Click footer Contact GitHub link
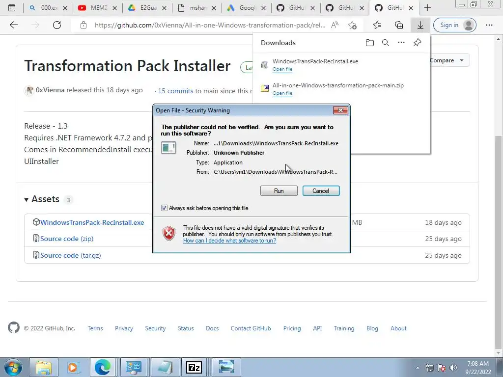 click(251, 328)
